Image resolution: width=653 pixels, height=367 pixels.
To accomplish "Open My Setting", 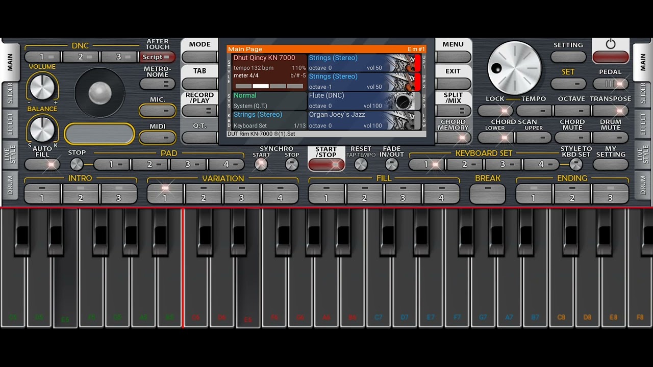I will 611,164.
